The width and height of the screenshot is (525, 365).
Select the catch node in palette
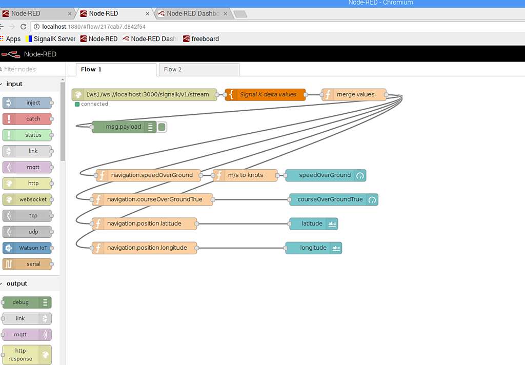tap(27, 119)
